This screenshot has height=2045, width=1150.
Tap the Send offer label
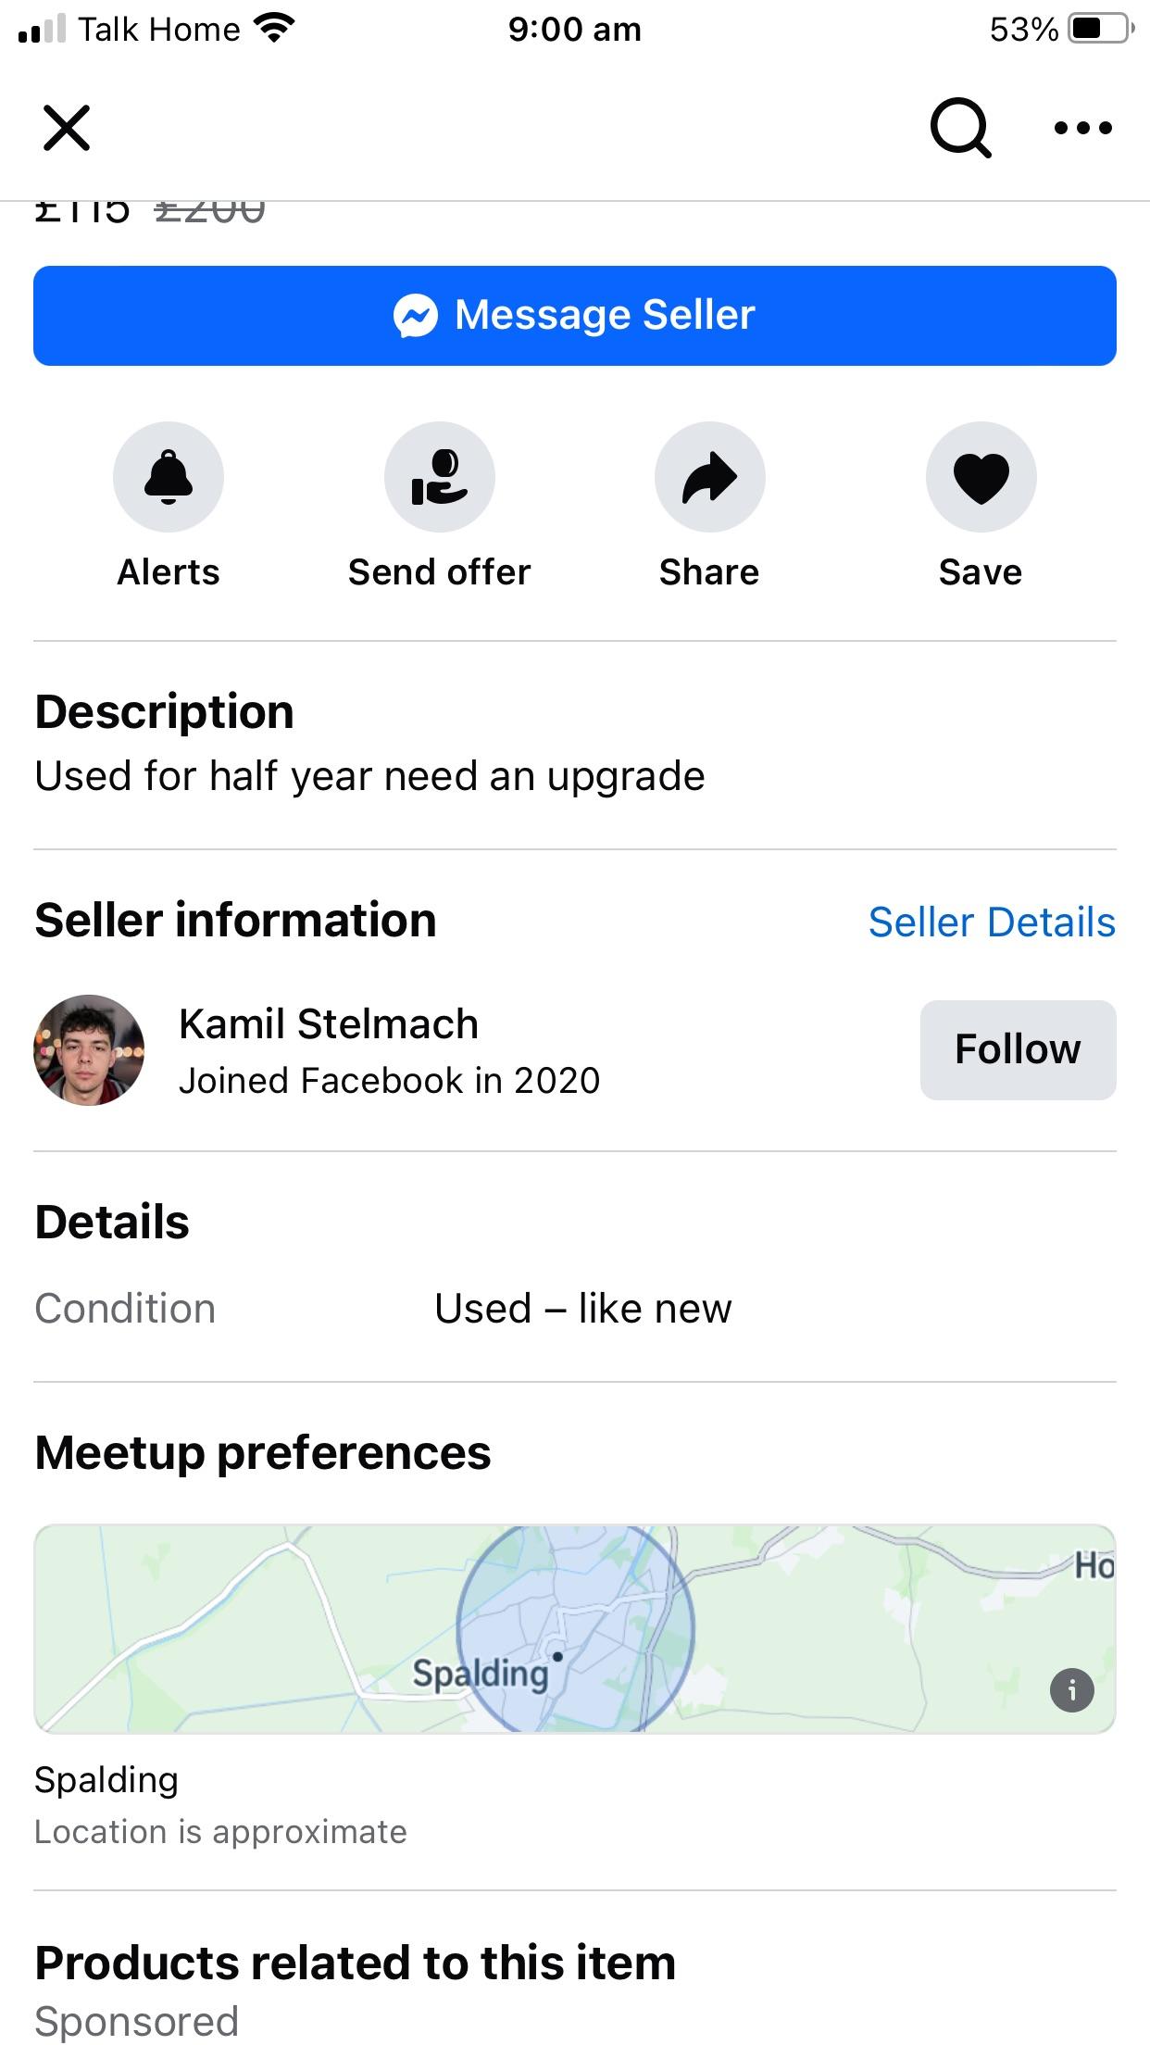pos(440,572)
